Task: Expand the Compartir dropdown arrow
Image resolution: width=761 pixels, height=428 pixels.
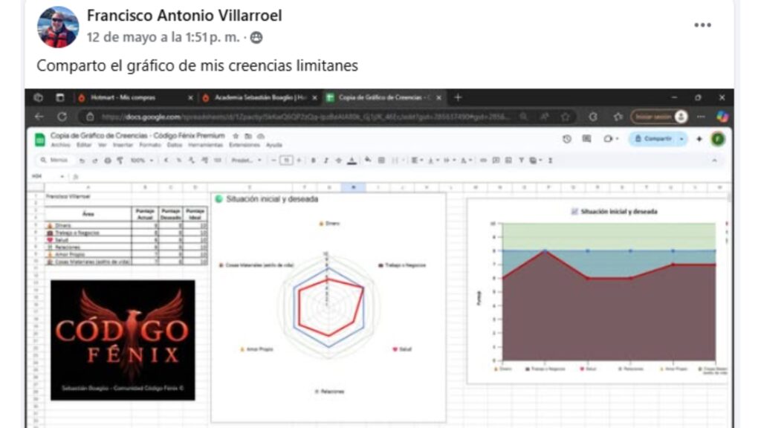Action: 682,139
